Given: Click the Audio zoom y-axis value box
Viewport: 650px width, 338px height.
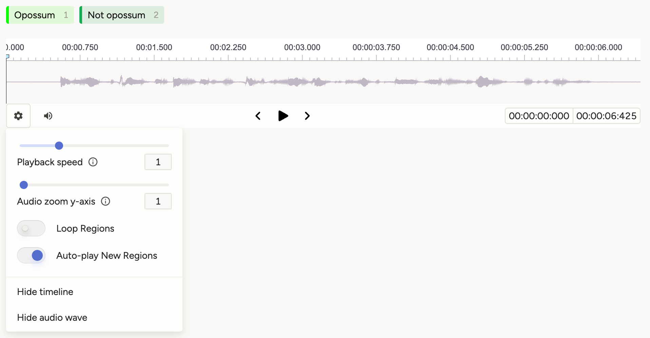Looking at the screenshot, I should click(158, 201).
